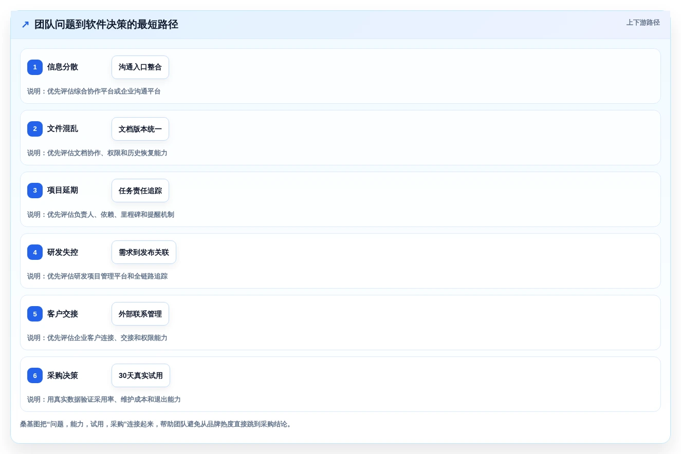Select the 30天真实试用 chip

[x=141, y=375]
